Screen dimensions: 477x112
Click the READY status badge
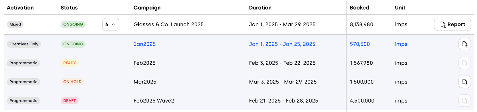(x=69, y=63)
